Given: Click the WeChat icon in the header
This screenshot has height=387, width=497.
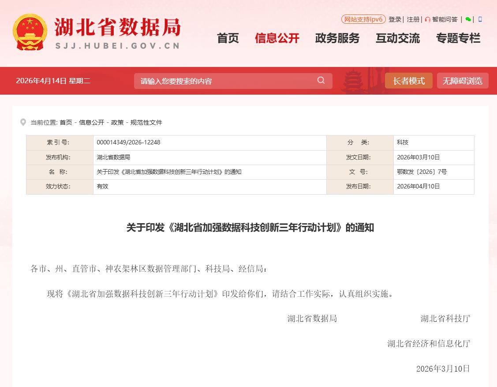Looking at the screenshot, I should [468, 19].
